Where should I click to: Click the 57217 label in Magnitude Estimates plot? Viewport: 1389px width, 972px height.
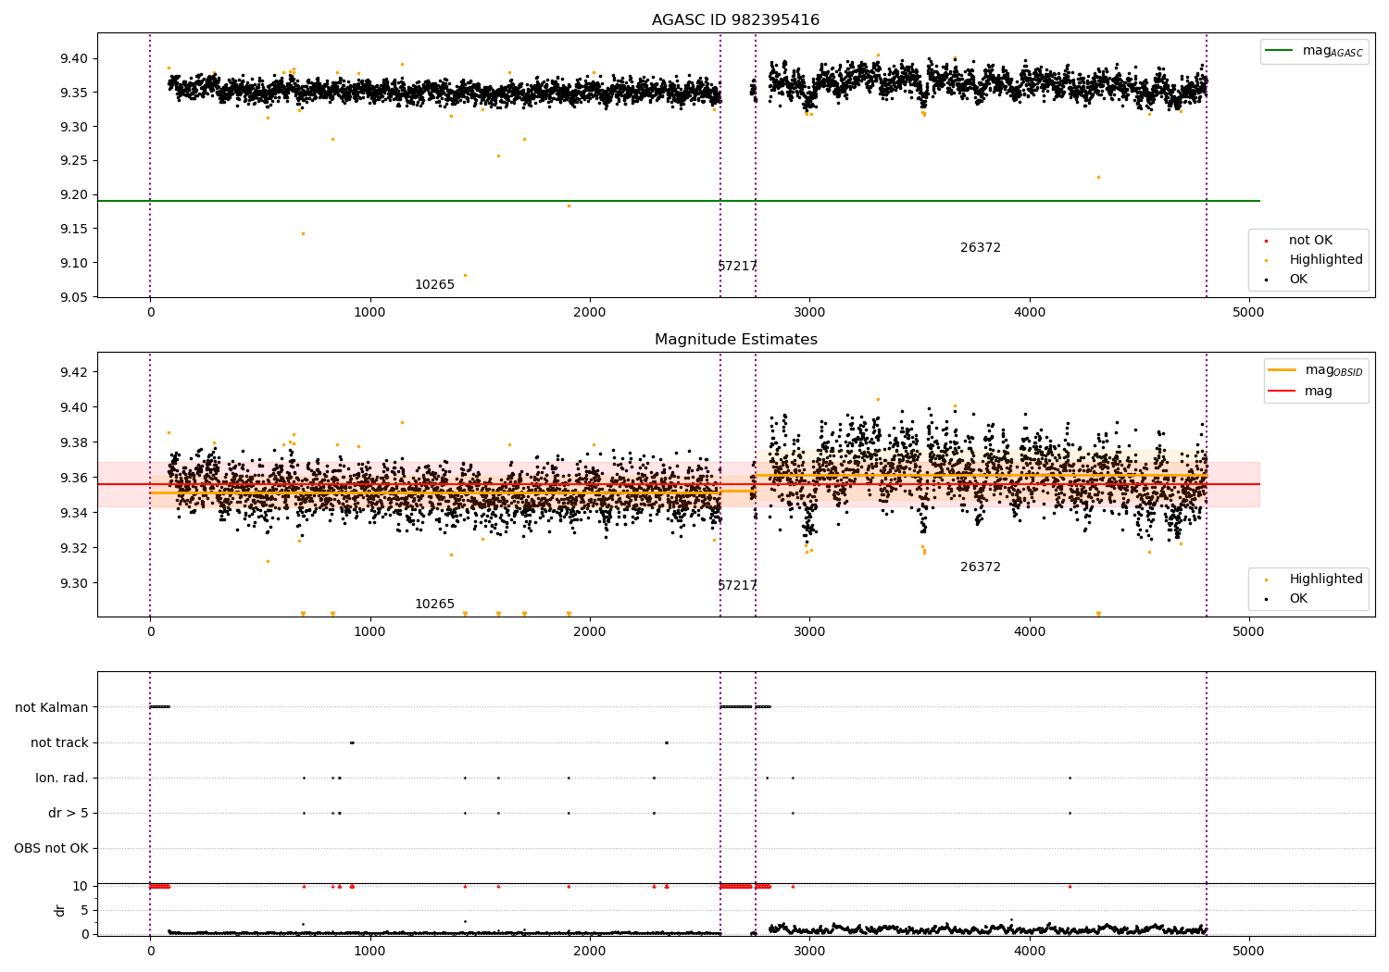click(x=737, y=586)
